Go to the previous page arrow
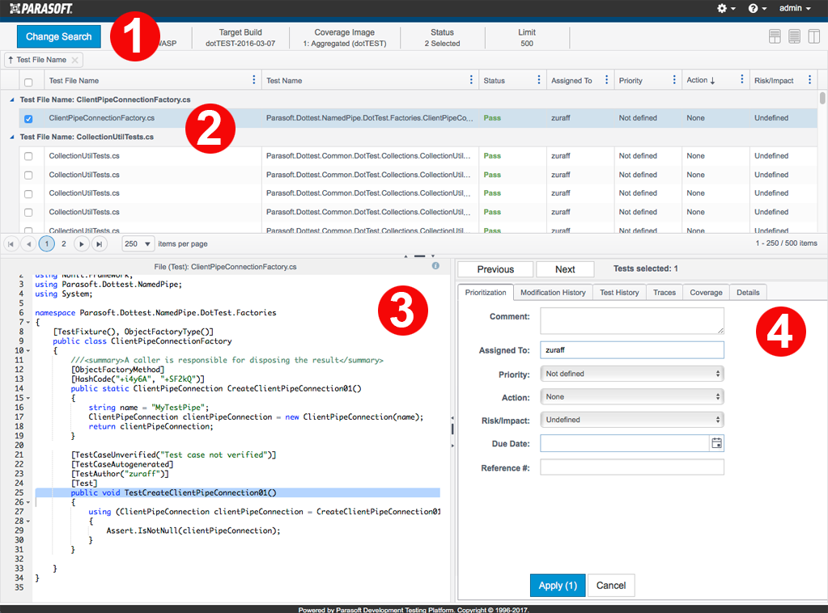Viewport: 828px width, 613px height. click(x=28, y=243)
